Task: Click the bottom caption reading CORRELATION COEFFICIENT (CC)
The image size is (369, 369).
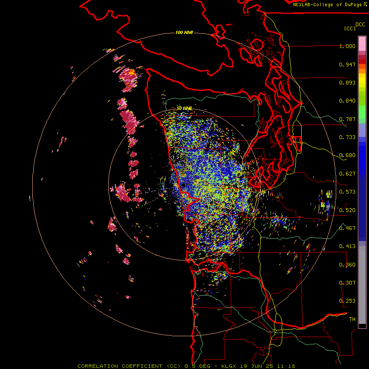Action: click(129, 366)
